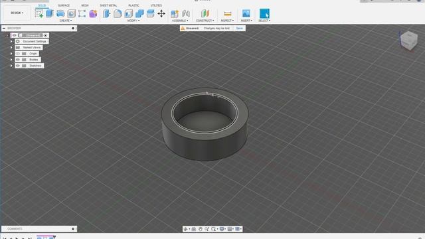
Task: Activate the Select tool
Action: click(264, 13)
